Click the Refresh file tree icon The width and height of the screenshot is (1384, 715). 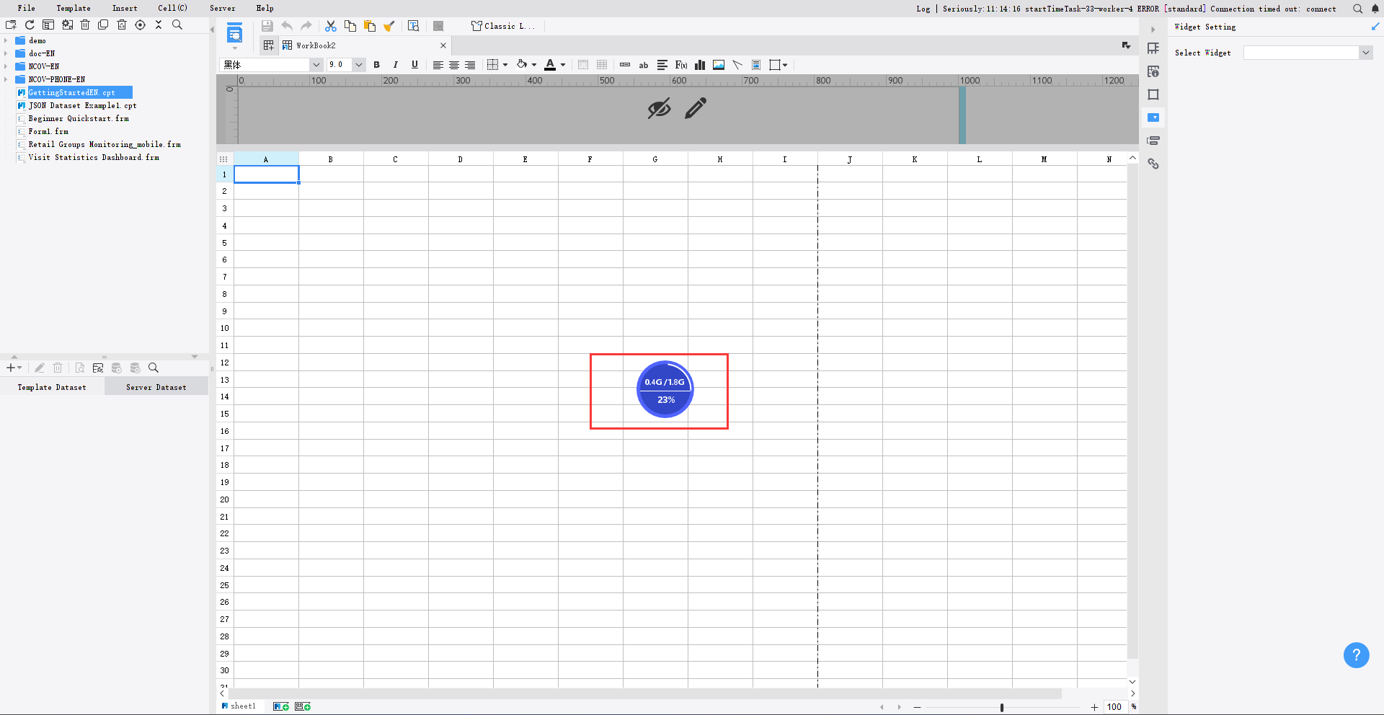[30, 25]
